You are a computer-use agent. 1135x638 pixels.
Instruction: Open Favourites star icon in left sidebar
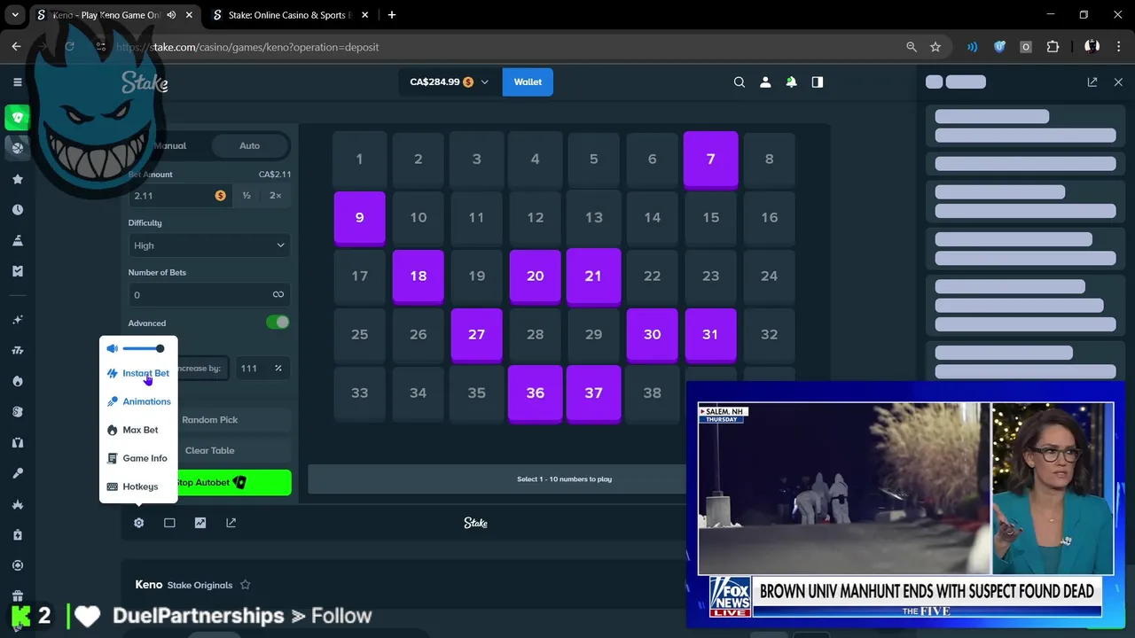tap(17, 179)
